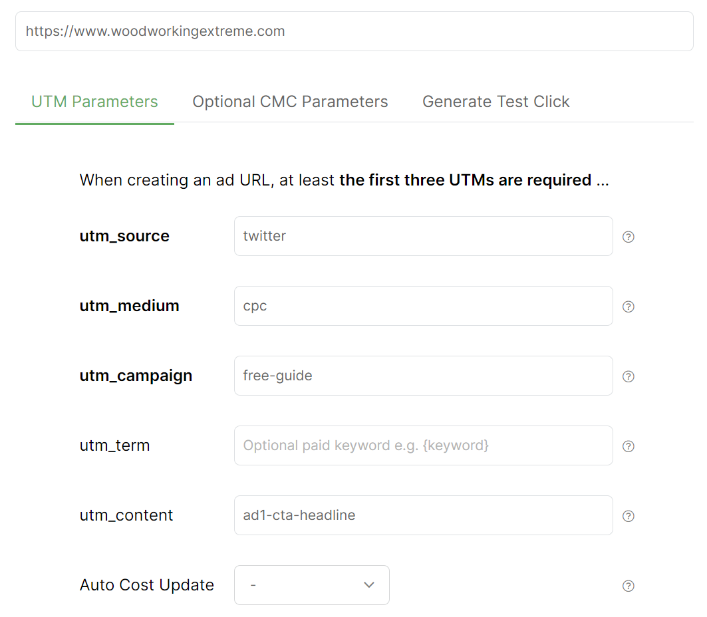Switch to the UTM Parameters tab
The image size is (707, 617).
94,102
